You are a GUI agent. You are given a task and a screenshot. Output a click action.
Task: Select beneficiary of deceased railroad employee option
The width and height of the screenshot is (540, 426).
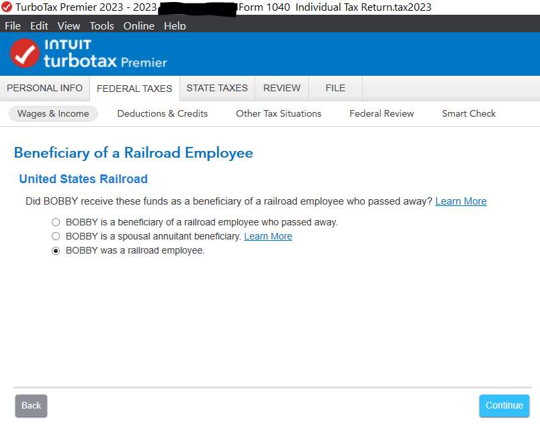click(x=56, y=222)
